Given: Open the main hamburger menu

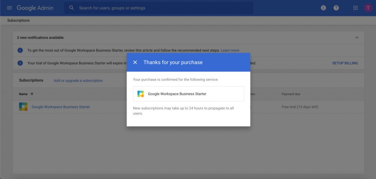Looking at the screenshot, I should pyautogui.click(x=9, y=8).
